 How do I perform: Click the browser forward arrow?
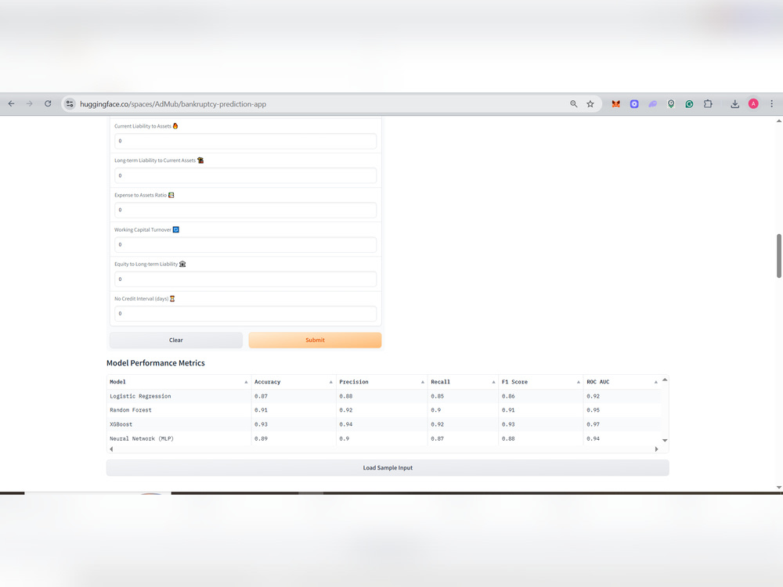tap(30, 104)
